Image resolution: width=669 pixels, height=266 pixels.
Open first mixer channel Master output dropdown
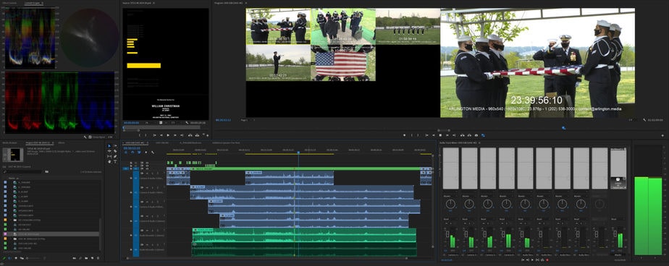(x=451, y=196)
